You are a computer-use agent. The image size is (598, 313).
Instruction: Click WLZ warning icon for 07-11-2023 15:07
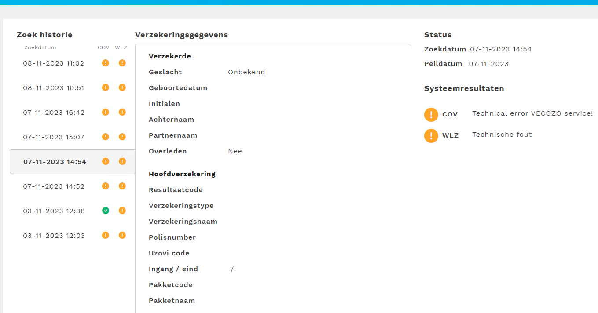pyautogui.click(x=122, y=137)
